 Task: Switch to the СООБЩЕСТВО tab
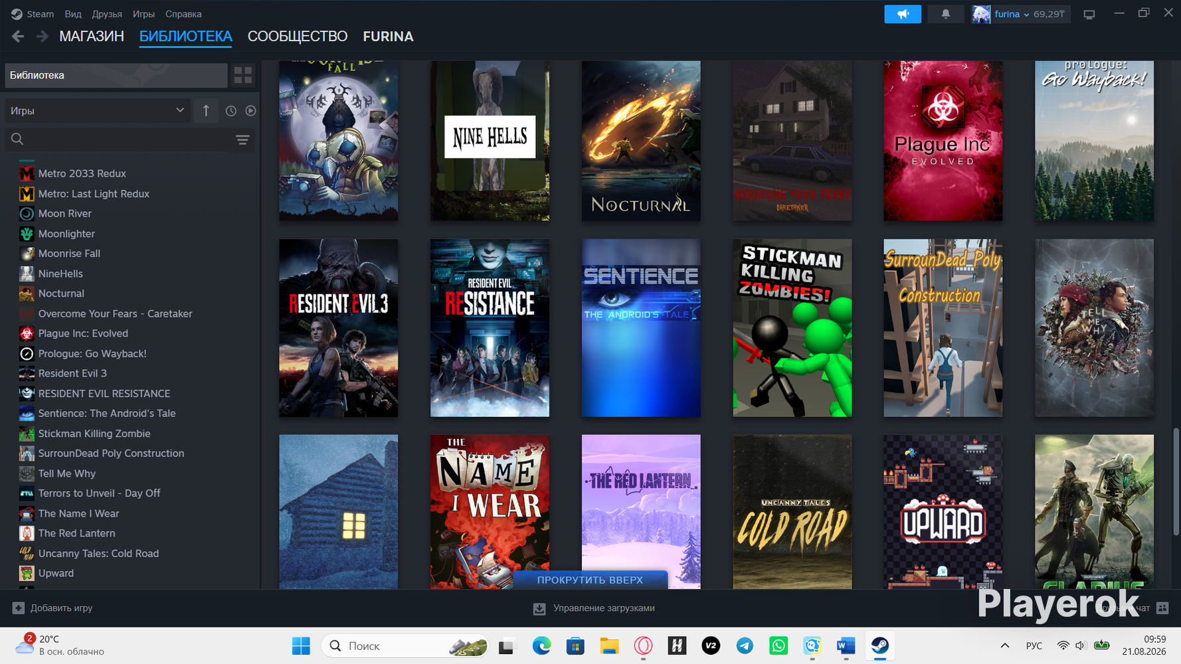(x=298, y=37)
